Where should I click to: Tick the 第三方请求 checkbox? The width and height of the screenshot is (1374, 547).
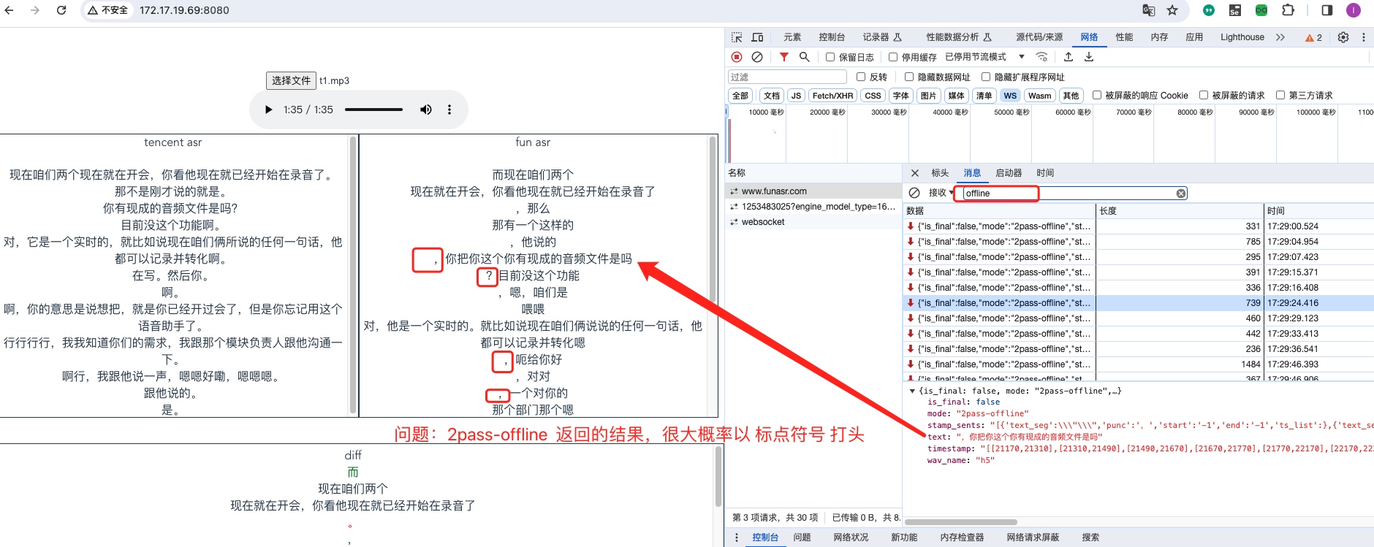pos(1280,95)
